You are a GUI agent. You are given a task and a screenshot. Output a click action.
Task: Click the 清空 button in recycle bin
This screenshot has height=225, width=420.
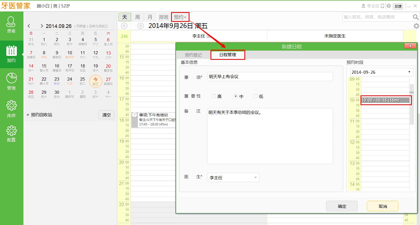[106, 115]
